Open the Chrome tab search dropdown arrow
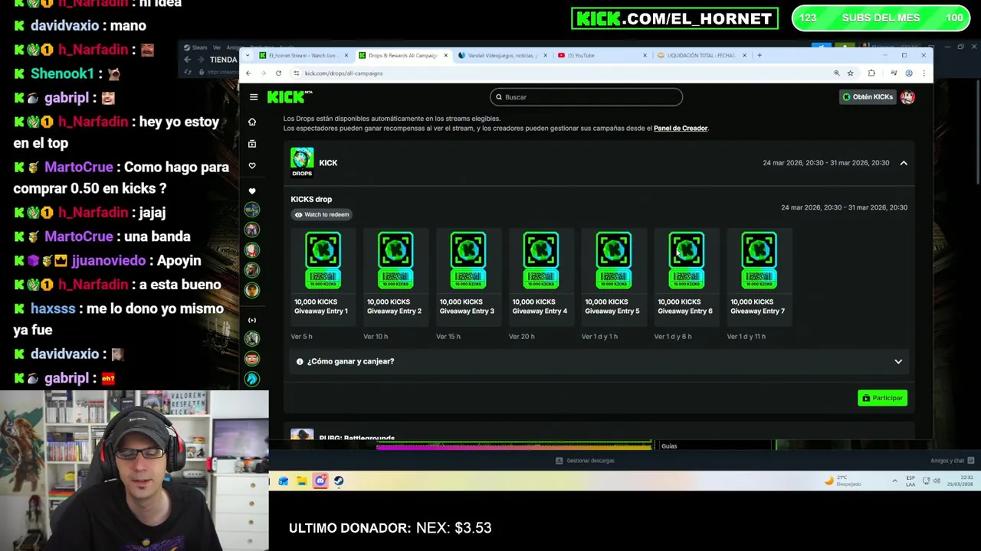Image resolution: width=981 pixels, height=551 pixels. pyautogui.click(x=247, y=55)
